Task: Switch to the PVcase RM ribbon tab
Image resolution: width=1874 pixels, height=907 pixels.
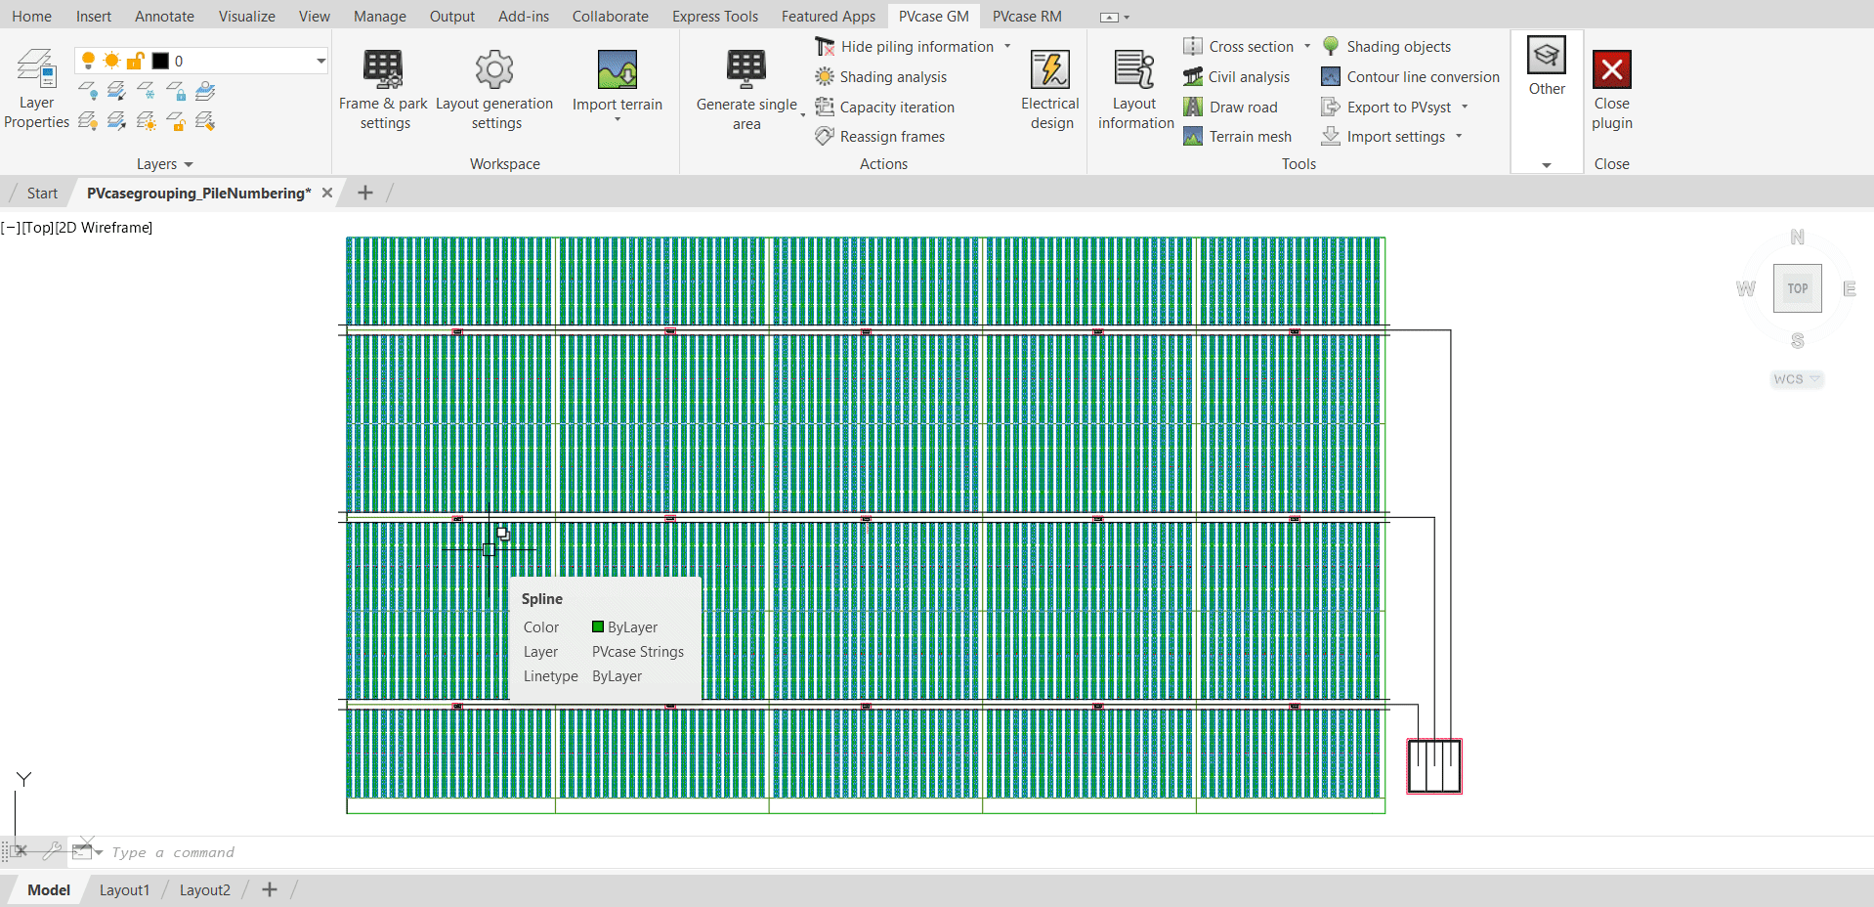Action: 1025,16
